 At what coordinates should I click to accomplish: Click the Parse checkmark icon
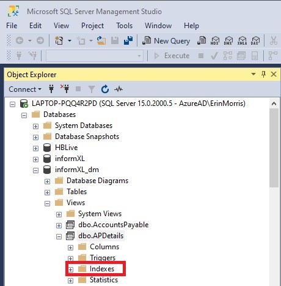(x=214, y=56)
